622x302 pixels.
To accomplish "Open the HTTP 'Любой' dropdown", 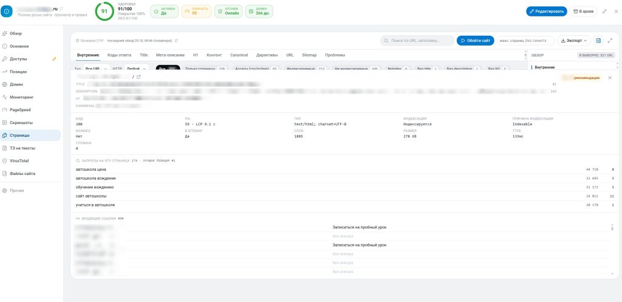I will tap(137, 68).
